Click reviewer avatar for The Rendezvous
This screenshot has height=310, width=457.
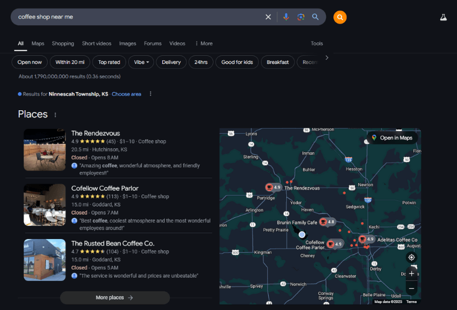[75, 166]
